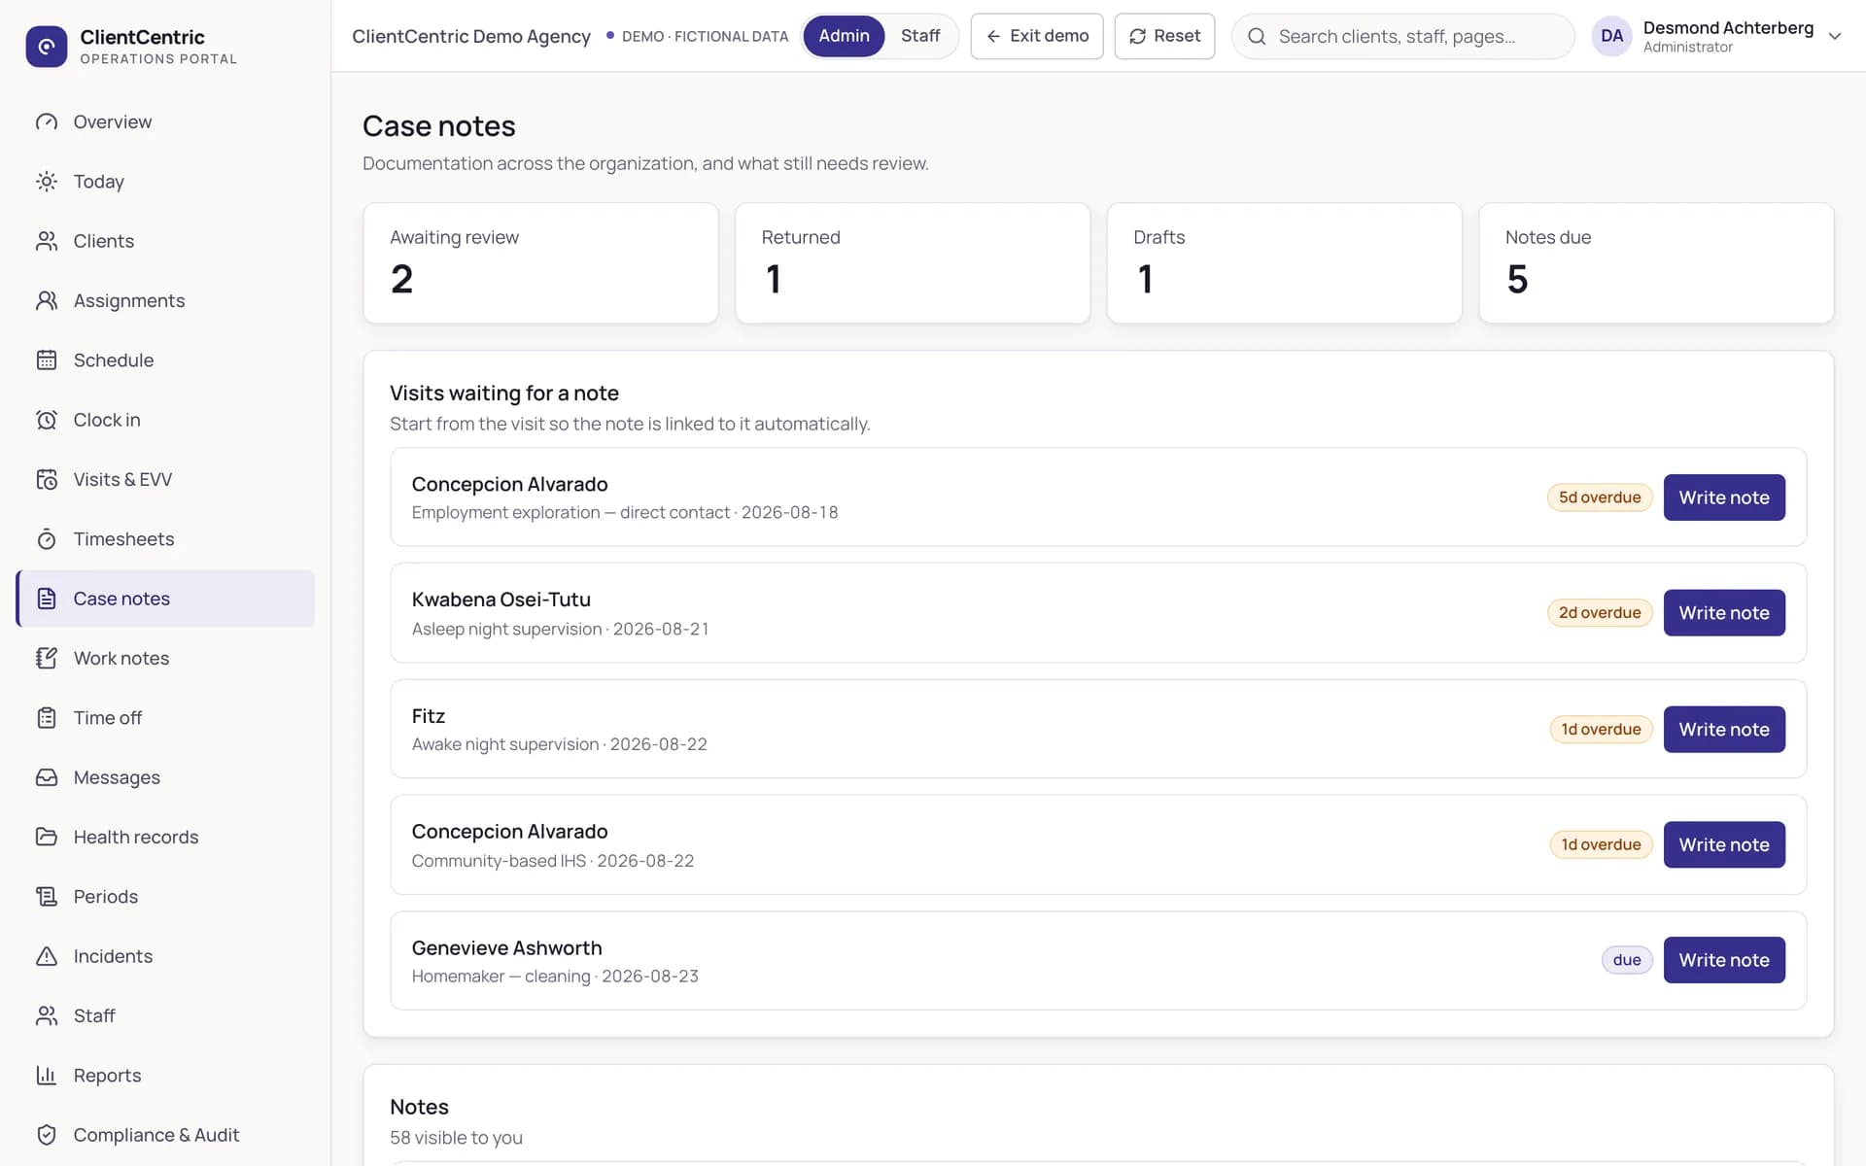Image resolution: width=1866 pixels, height=1166 pixels.
Task: Click the Time off clipboard icon
Action: (47, 718)
